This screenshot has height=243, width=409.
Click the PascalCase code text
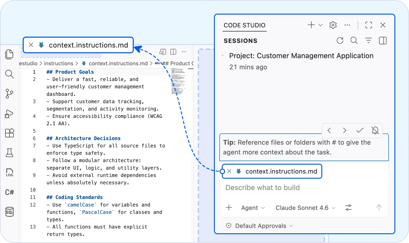tap(97, 212)
